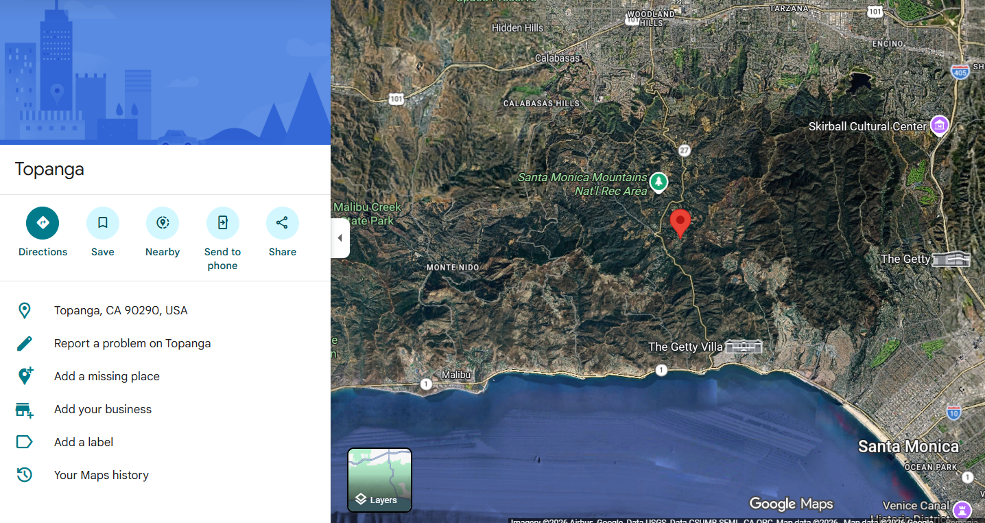Click the red Topanga location pin
The image size is (985, 523).
tap(680, 222)
